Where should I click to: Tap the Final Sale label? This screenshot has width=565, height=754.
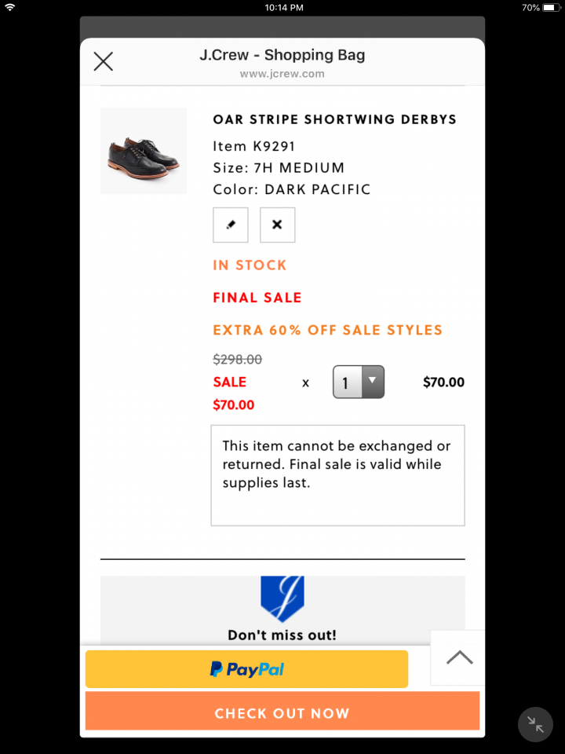257,298
